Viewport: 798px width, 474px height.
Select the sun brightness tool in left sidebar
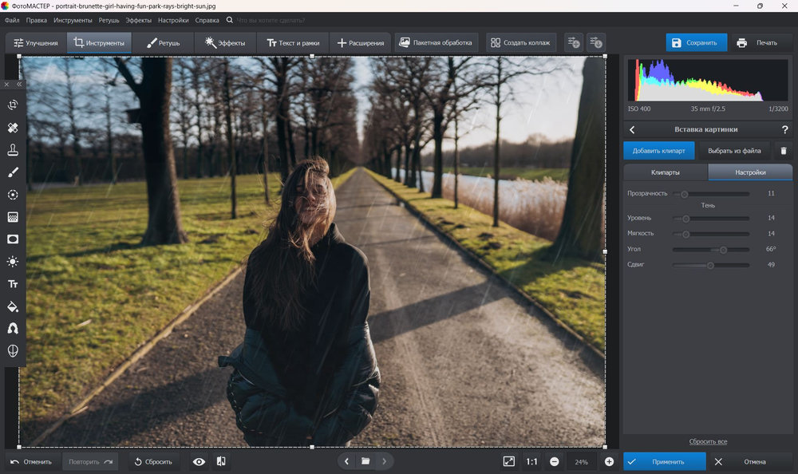[x=13, y=262]
